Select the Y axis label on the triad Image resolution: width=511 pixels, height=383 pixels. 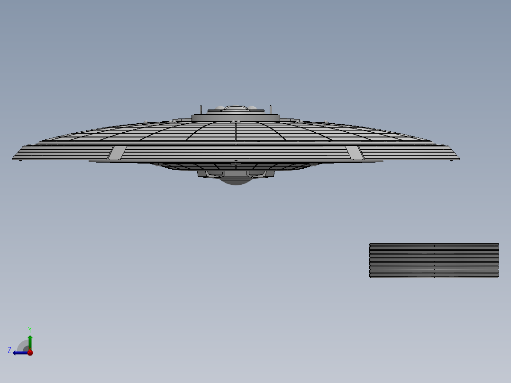tap(30, 329)
